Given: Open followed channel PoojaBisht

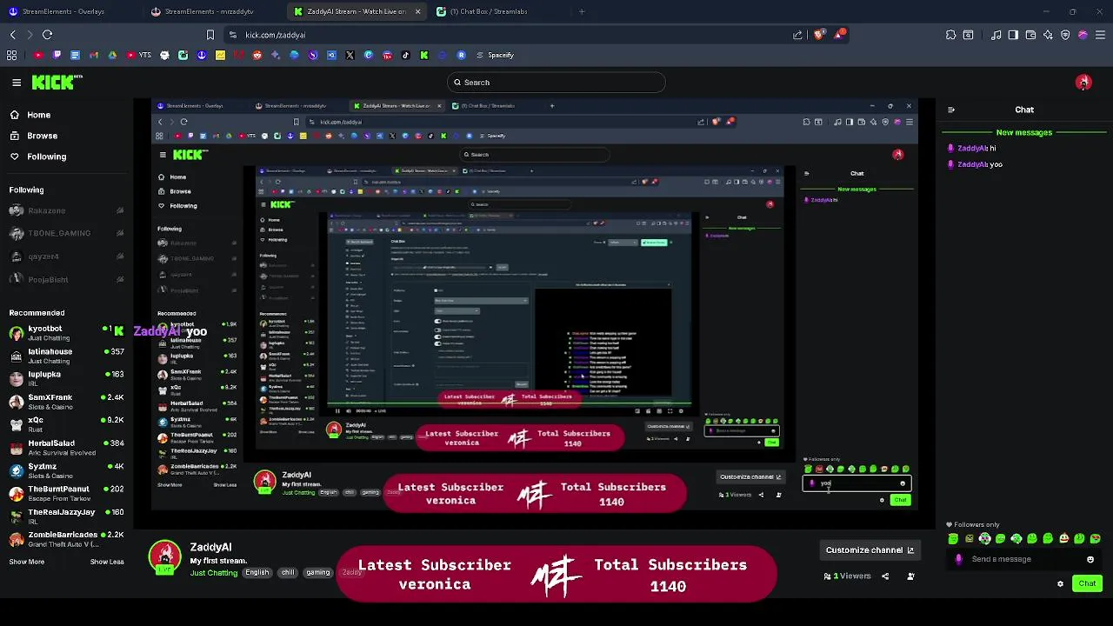Looking at the screenshot, I should (65, 279).
